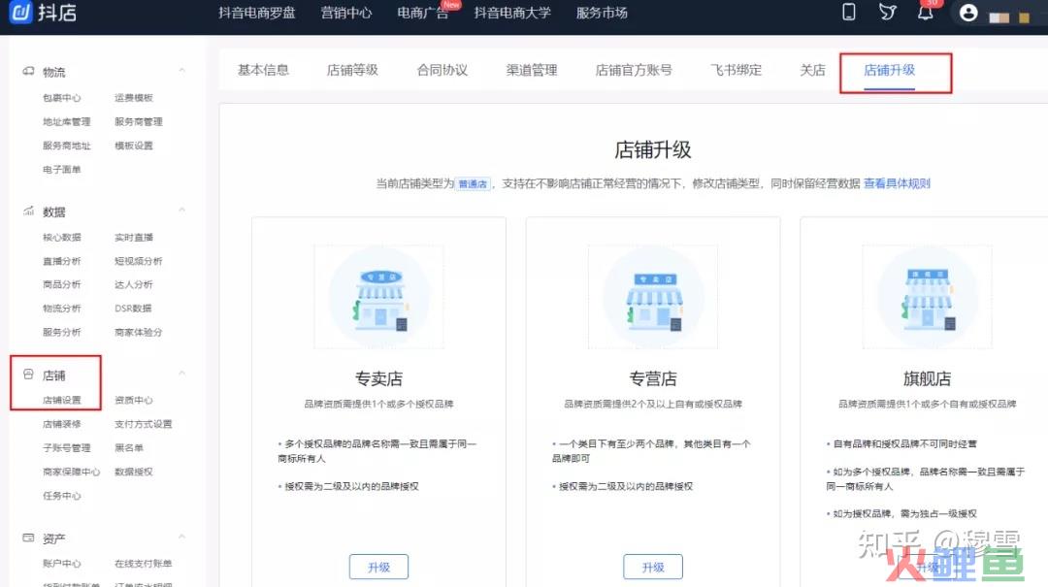Click the 抖店 logo icon

point(20,12)
